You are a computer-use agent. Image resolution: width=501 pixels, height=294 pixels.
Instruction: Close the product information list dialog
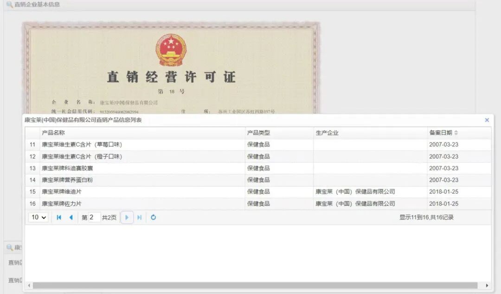pos(487,120)
